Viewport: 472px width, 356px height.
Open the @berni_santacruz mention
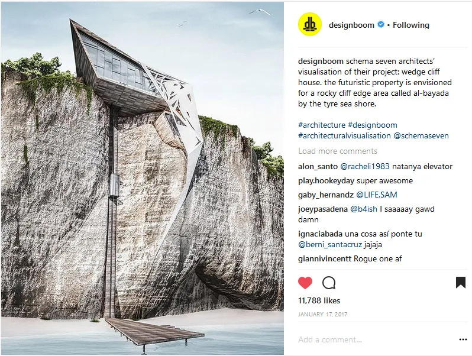(330, 244)
